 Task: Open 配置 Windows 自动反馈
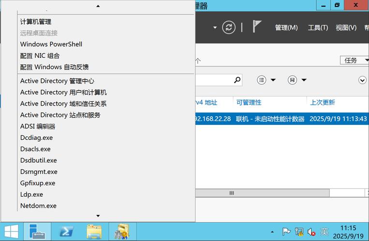[54, 67]
